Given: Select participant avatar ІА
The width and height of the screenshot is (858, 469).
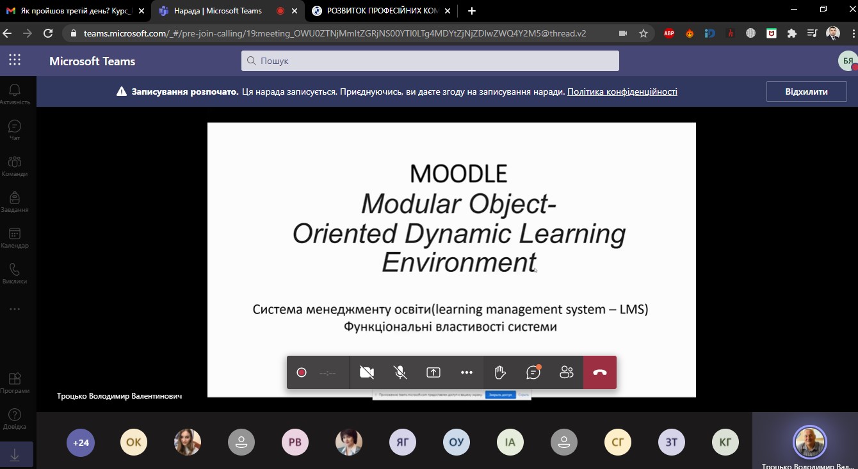Looking at the screenshot, I should coord(510,442).
